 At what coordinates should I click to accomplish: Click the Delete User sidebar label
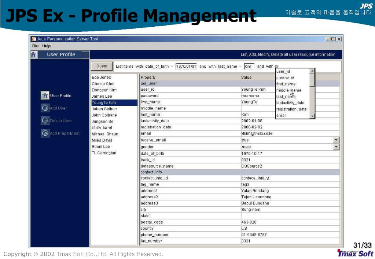(61, 121)
